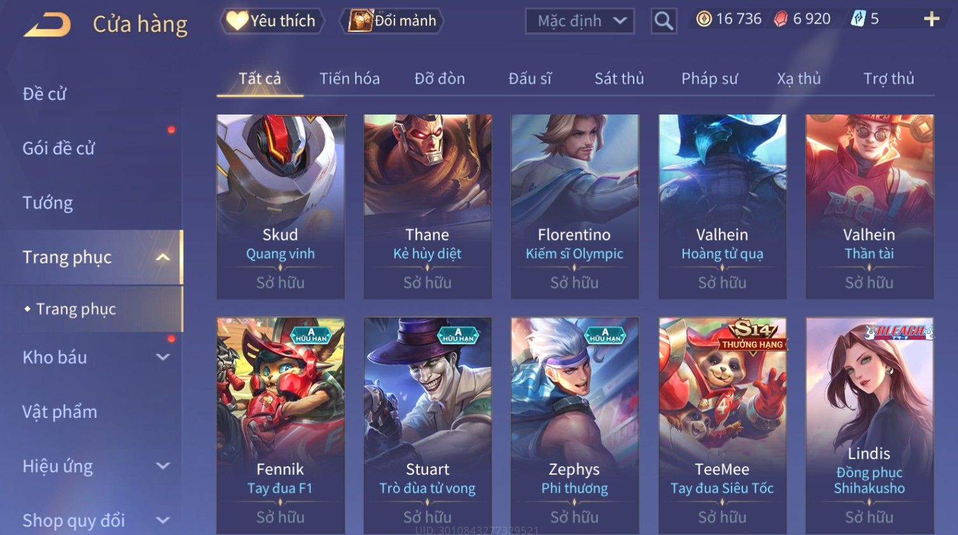
Task: Select the Tiến hóa tab
Action: tap(349, 78)
